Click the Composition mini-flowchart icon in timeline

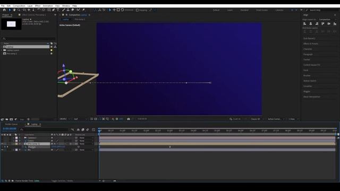click(72, 129)
